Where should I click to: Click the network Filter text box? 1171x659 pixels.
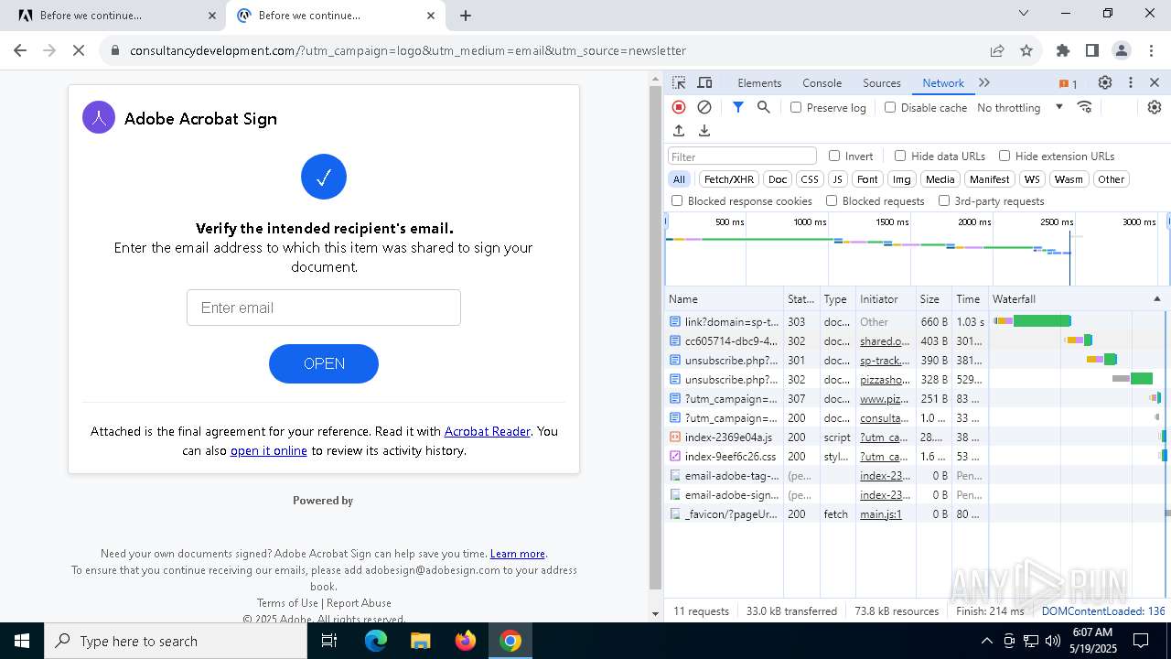coord(742,157)
